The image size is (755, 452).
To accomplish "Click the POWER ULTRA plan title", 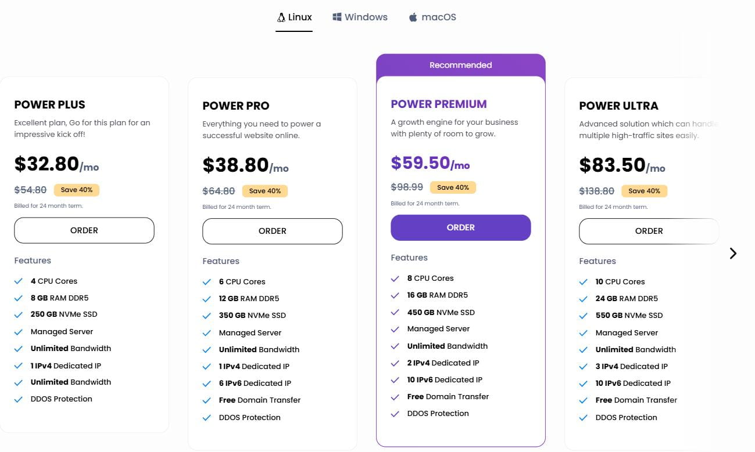I will (618, 106).
